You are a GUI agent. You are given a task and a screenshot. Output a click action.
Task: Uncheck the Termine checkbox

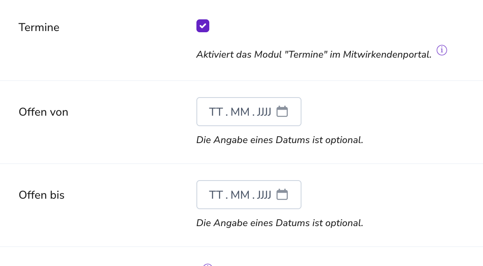[x=203, y=26]
